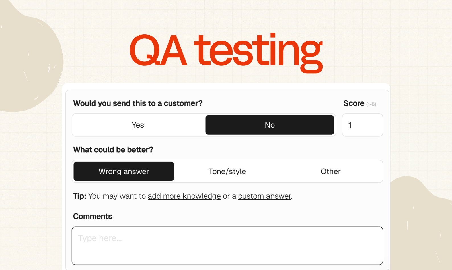Screen dimensions: 452x270
Task: Click the QA testing heading
Action: click(226, 51)
